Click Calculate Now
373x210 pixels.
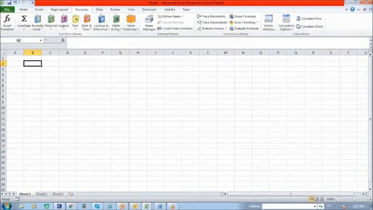309,19
